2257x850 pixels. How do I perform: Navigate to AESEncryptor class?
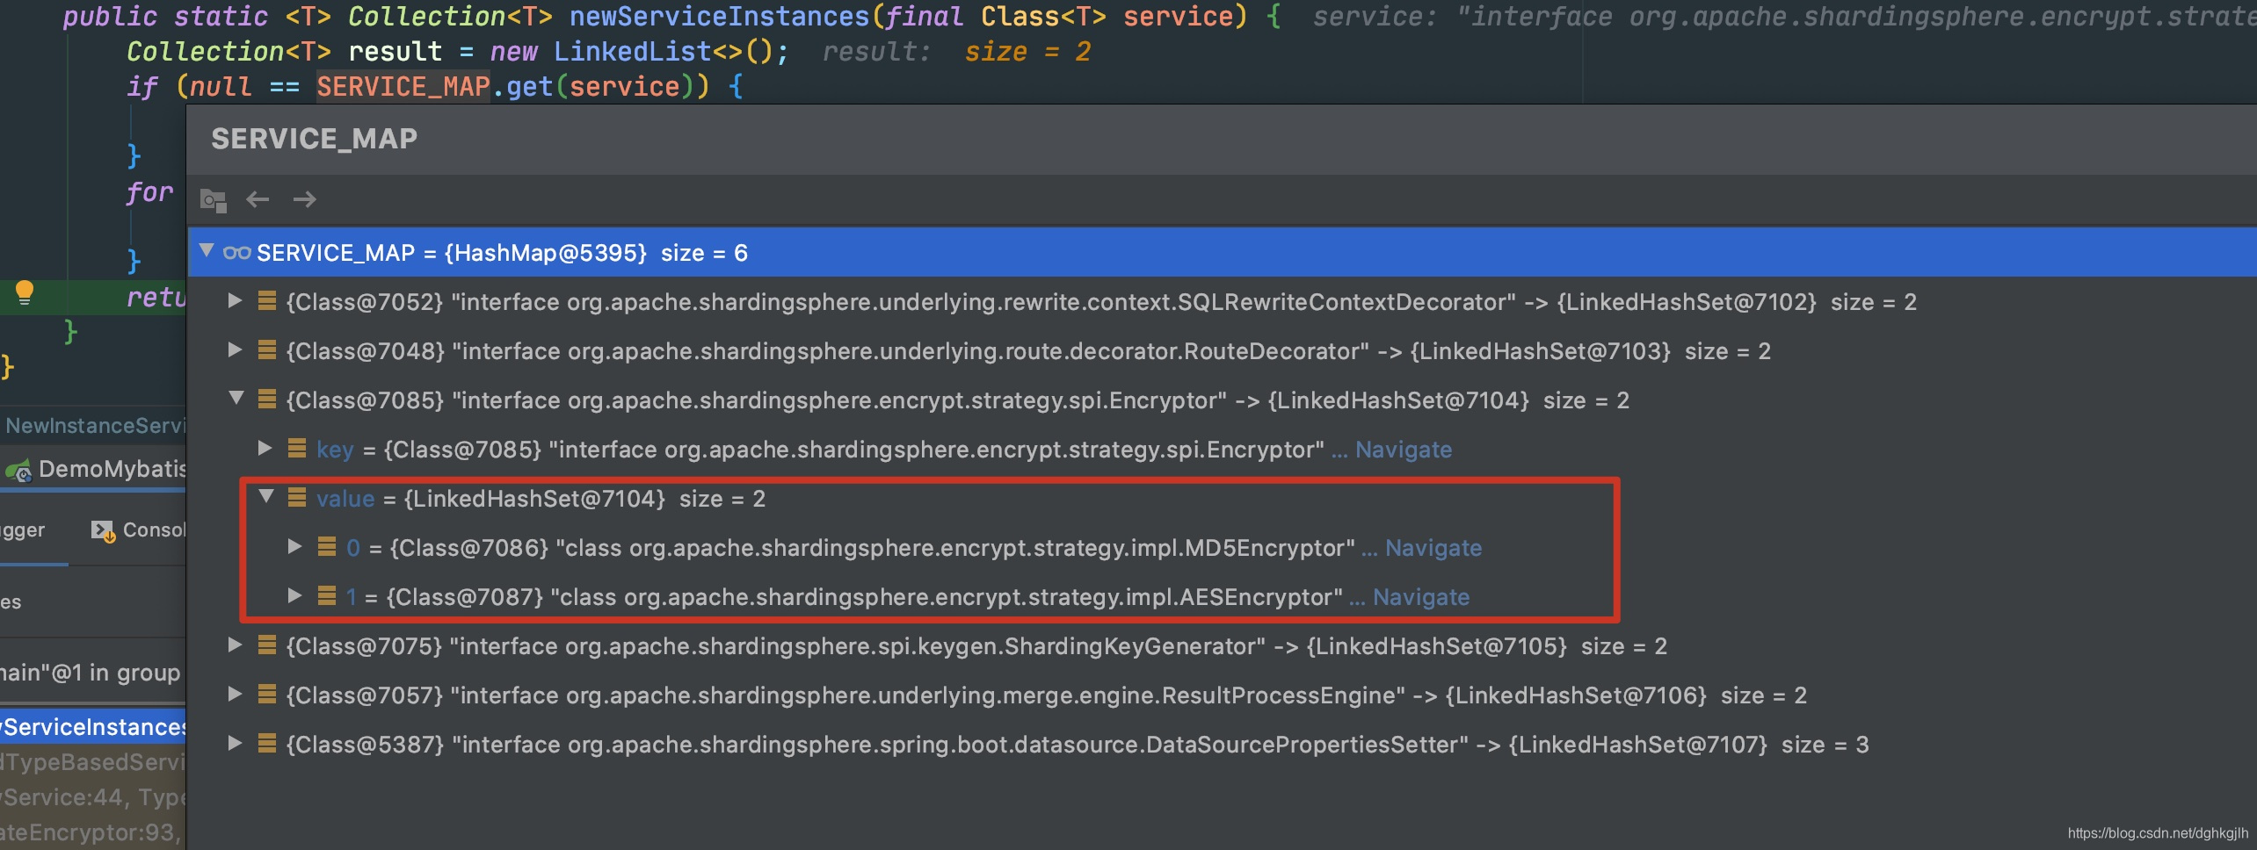[x=1421, y=597]
